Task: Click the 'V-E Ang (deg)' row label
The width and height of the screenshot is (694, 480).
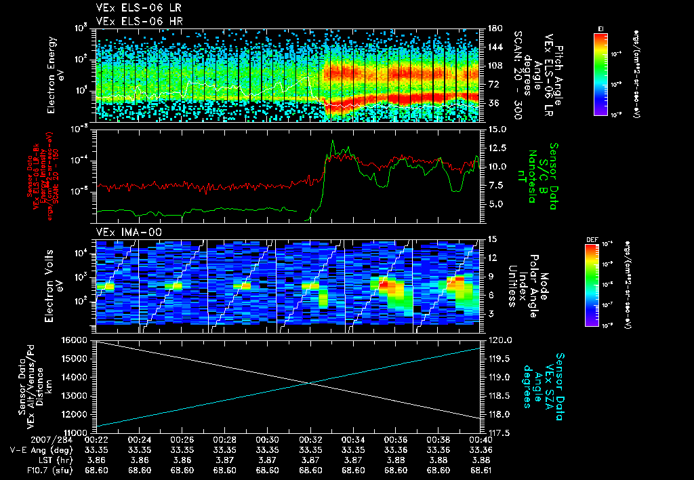Action: 40,450
